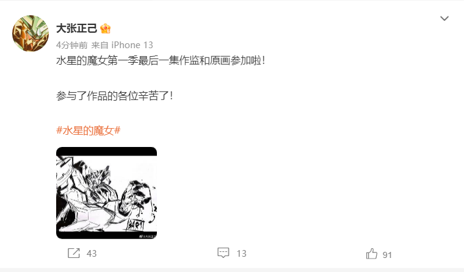Viewport: 464px width, 272px height.
Task: Expand the post options chevron
Action: point(444,19)
